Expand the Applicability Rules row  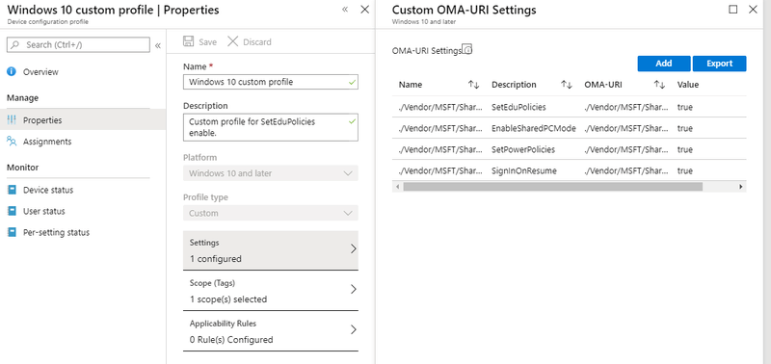(x=271, y=331)
